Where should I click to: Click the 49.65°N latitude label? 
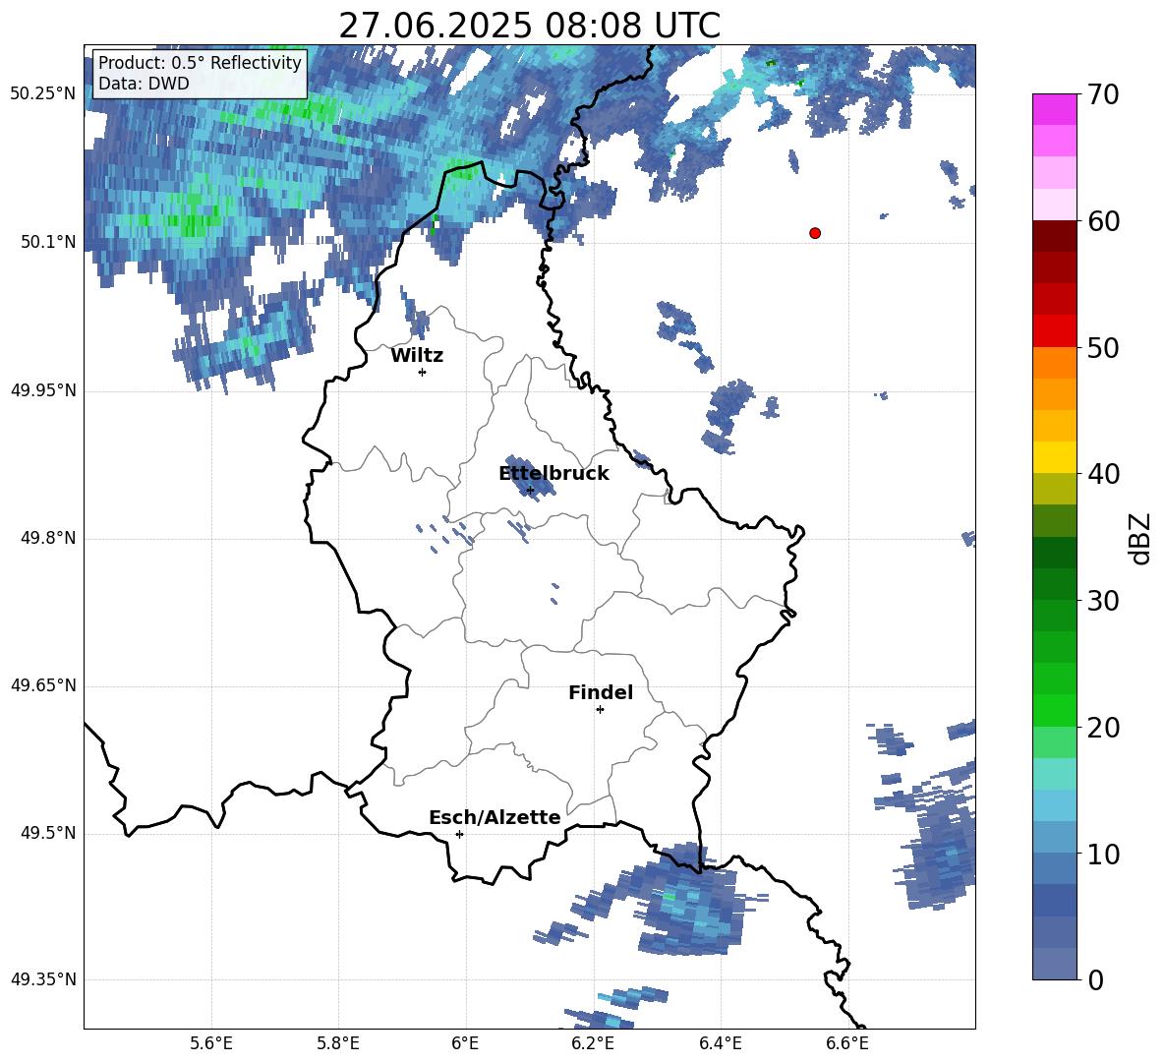43,685
